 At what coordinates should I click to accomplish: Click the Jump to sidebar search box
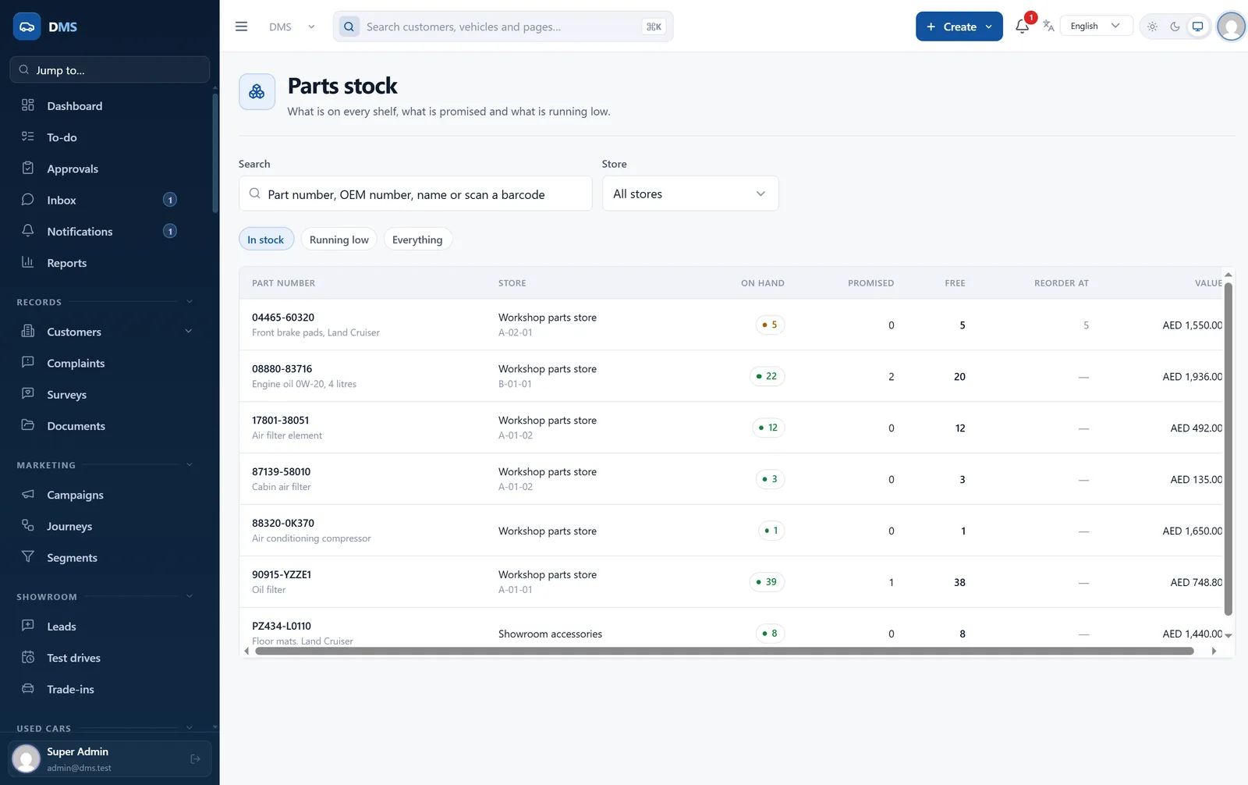coord(110,69)
